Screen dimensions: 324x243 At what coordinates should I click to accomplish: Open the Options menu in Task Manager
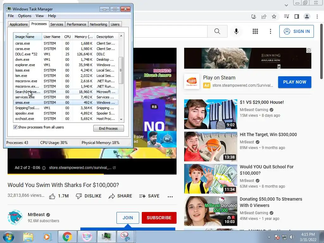pyautogui.click(x=25, y=16)
